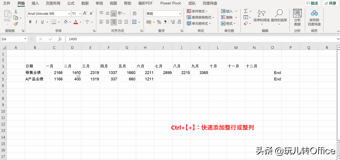Click the formula bar showing 1400
340x160 pixels.
click(203, 39)
